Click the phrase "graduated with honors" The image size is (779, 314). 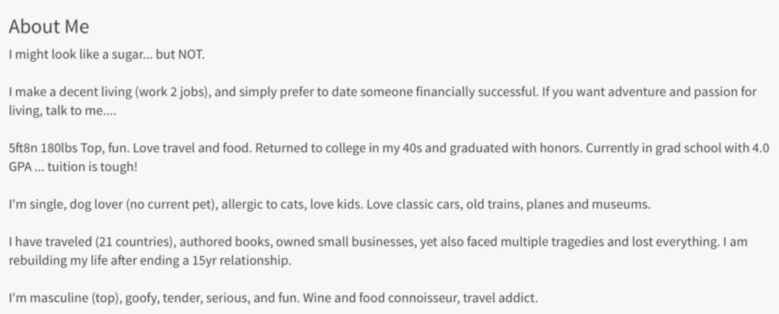point(515,148)
